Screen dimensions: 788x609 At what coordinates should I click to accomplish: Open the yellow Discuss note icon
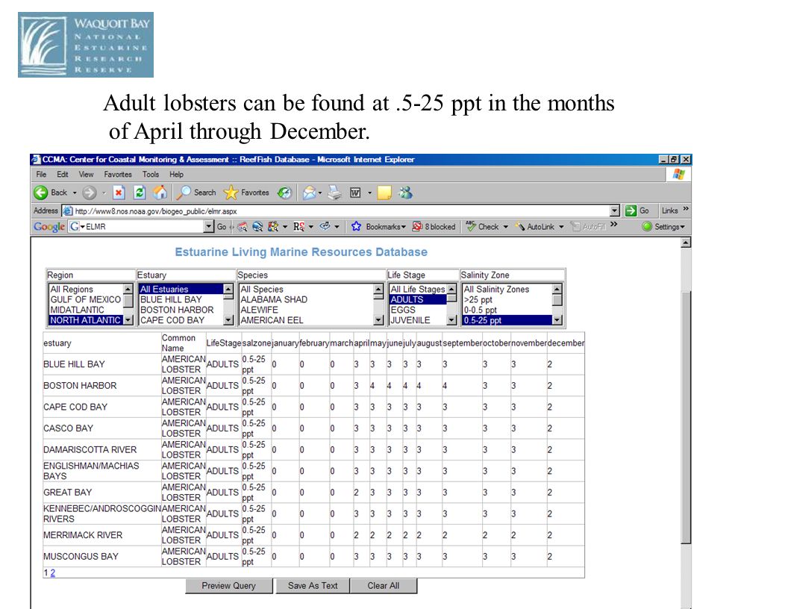click(384, 193)
